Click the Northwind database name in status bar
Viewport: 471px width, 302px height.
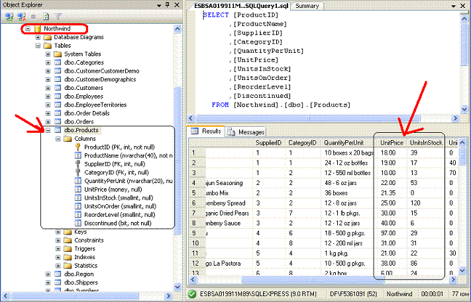pyautogui.click(x=399, y=294)
